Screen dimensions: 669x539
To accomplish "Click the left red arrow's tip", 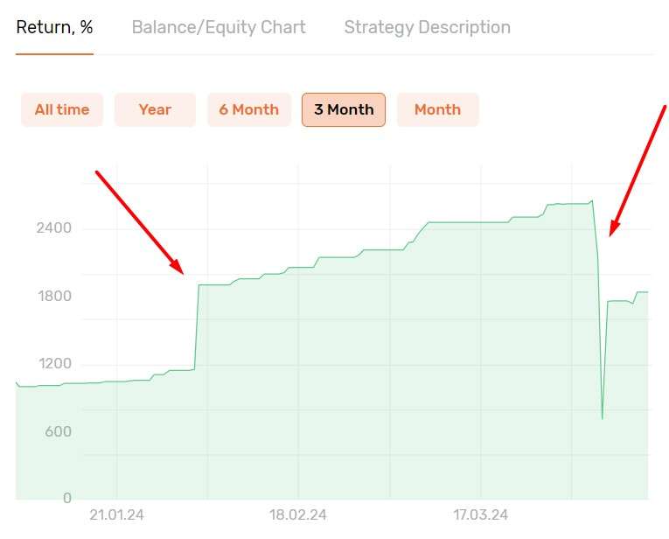I will 183,273.
